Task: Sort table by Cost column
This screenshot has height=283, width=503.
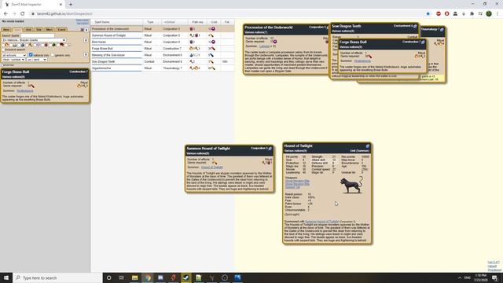Action: tap(214, 22)
